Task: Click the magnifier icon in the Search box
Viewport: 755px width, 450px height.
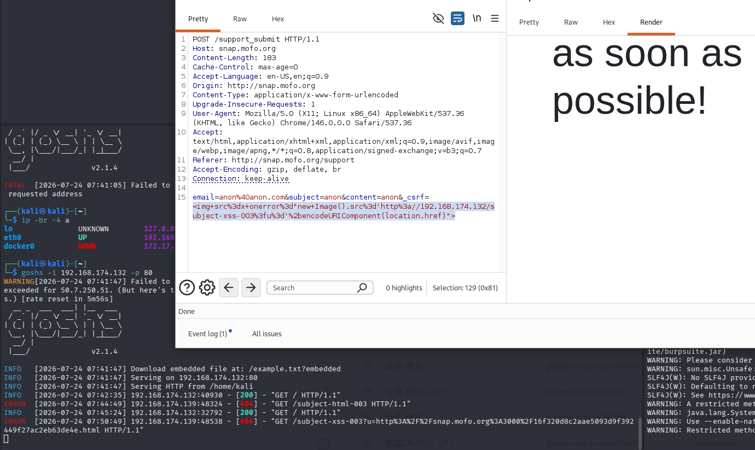Action: tap(362, 288)
